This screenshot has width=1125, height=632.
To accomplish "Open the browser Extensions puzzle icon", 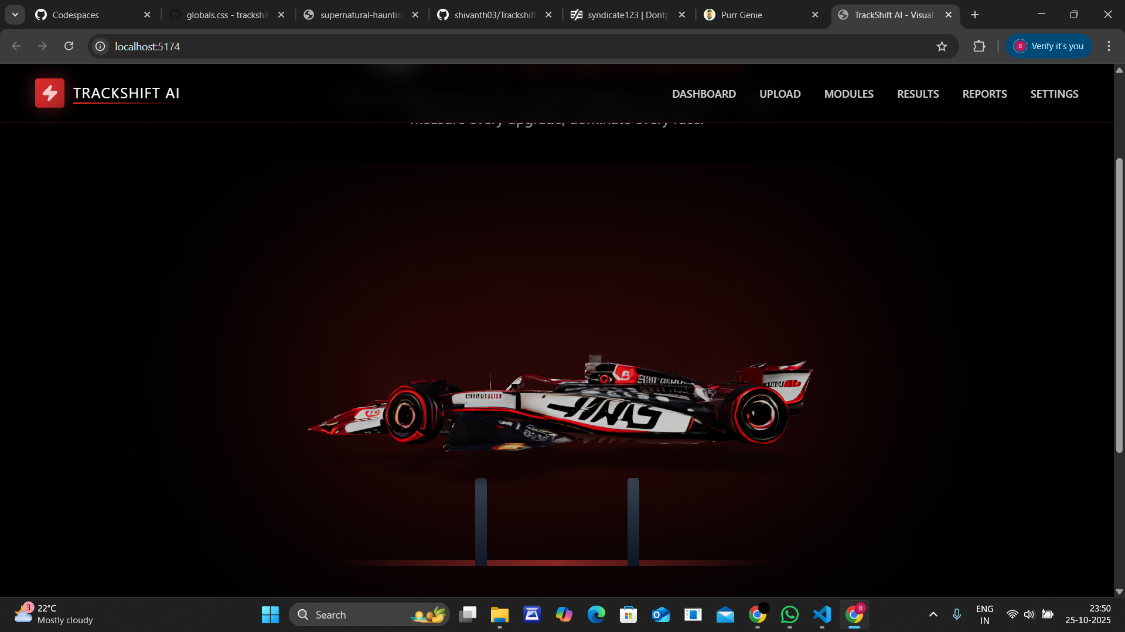I will [979, 46].
